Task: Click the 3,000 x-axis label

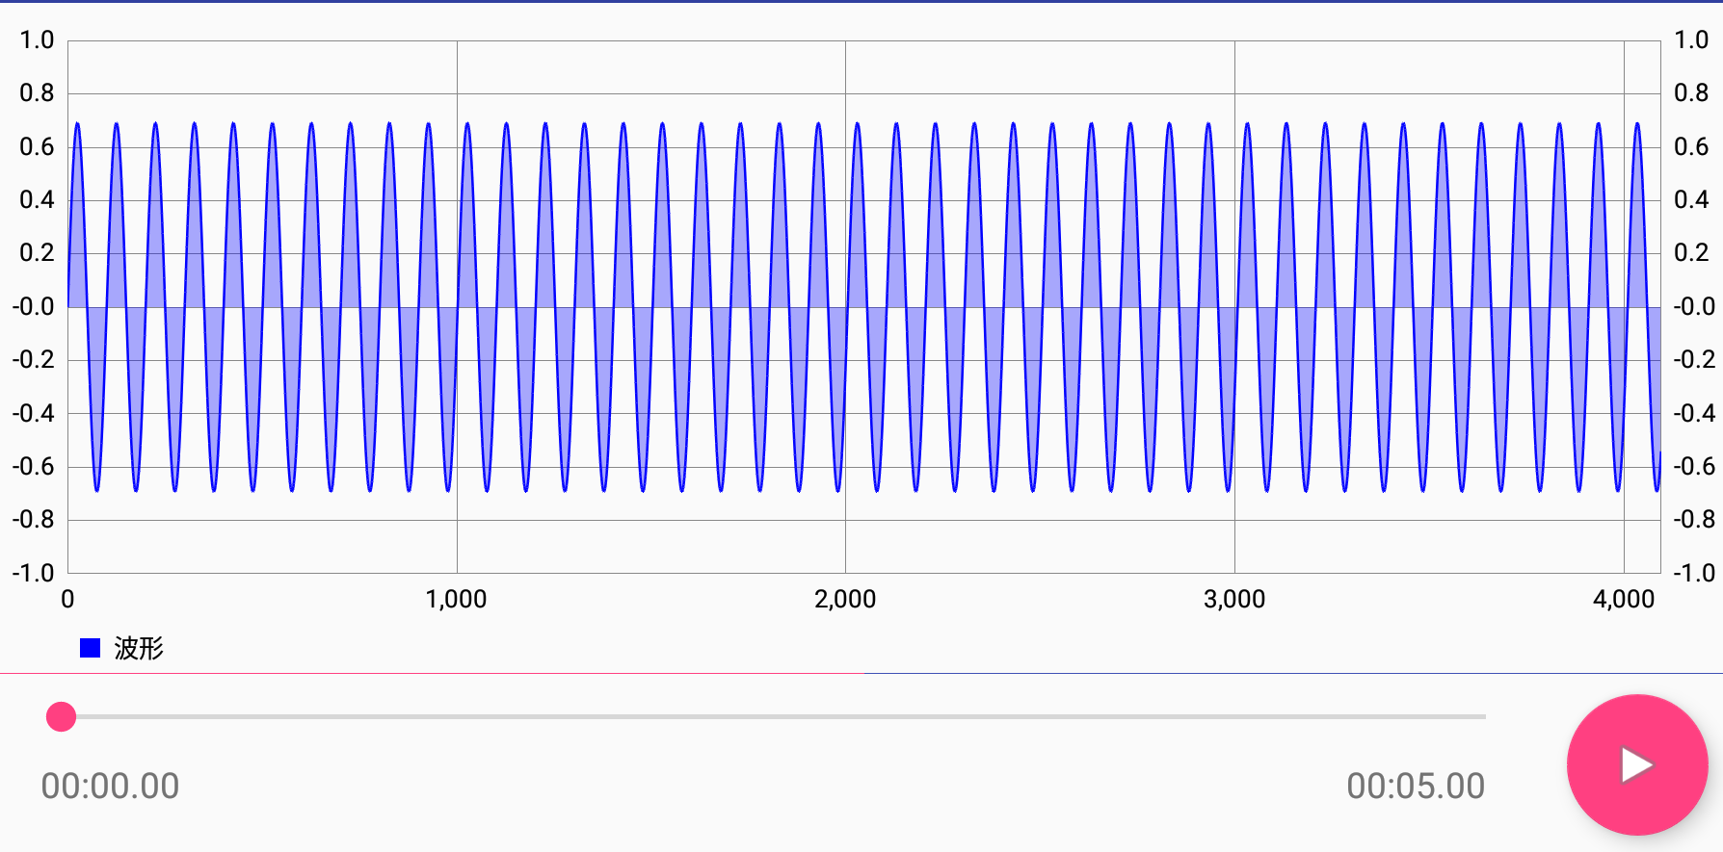Action: click(1233, 599)
